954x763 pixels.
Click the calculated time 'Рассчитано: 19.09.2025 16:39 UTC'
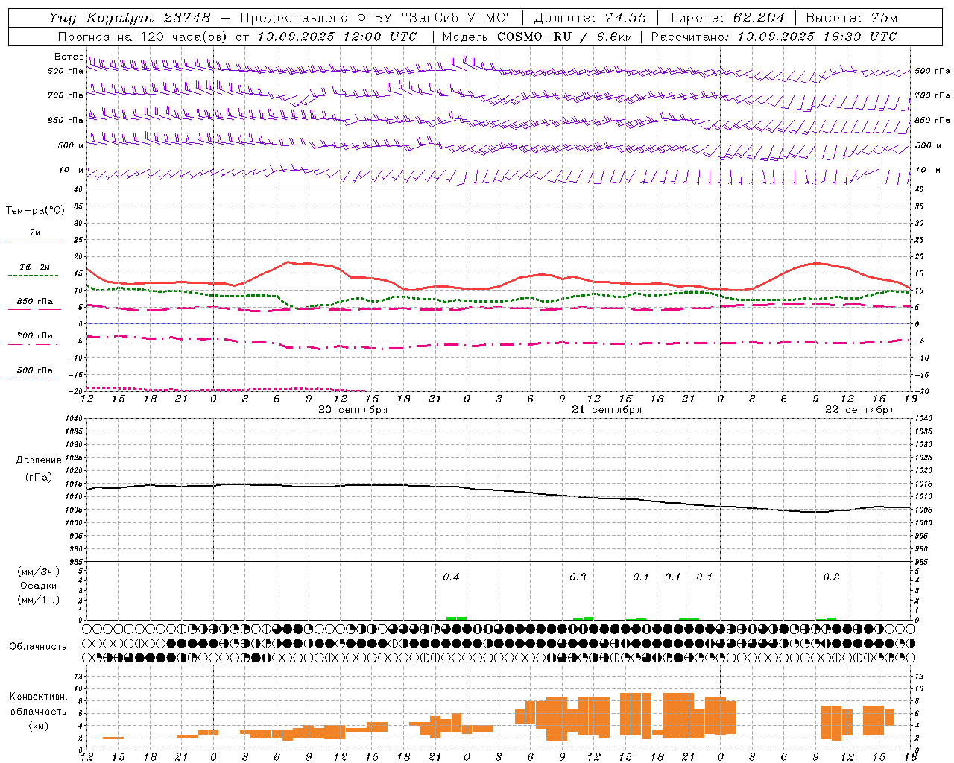point(774,37)
